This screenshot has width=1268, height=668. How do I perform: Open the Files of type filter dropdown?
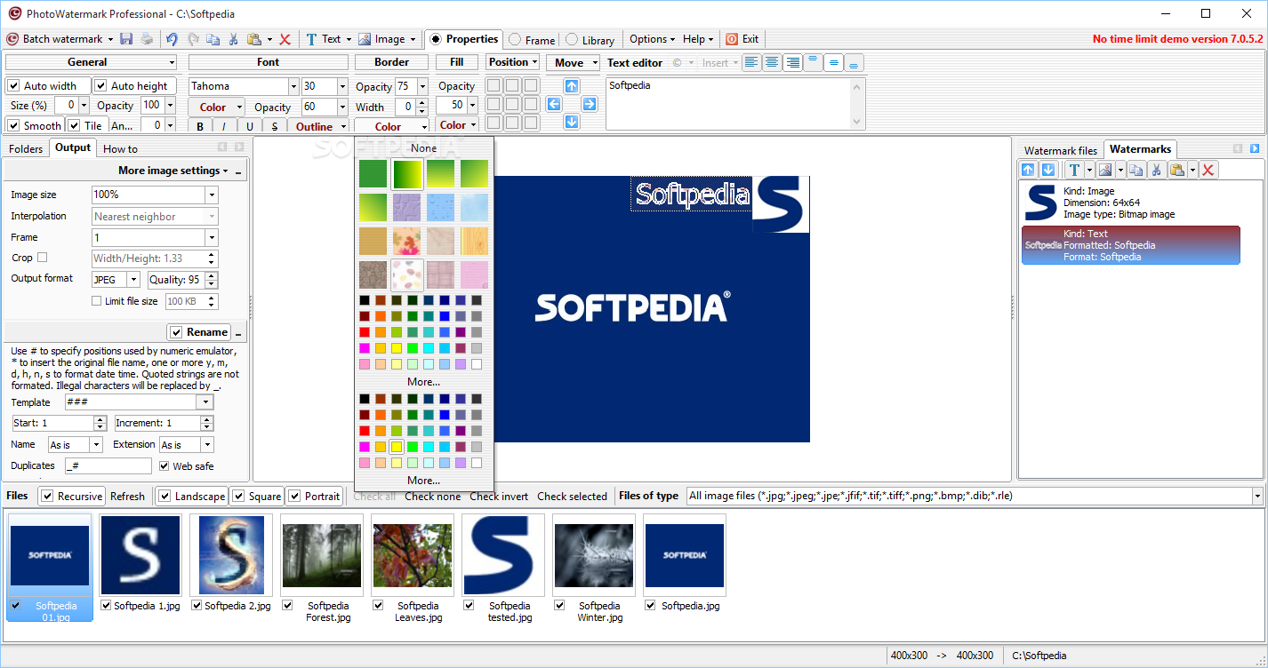click(1257, 497)
